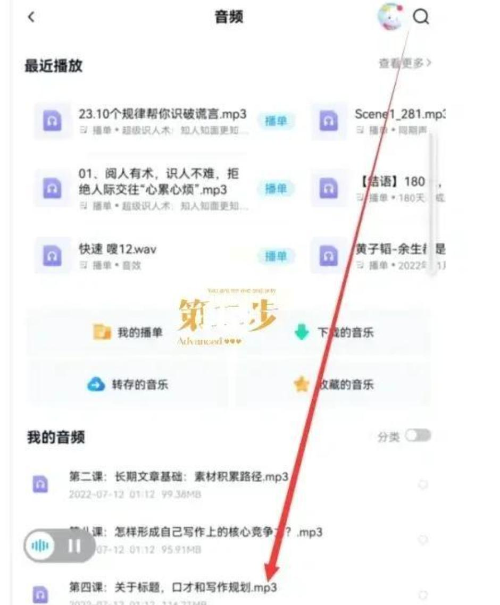Viewport: 500px width, 605px height.
Task: Toggle the 分类 switch
Action: [x=418, y=436]
